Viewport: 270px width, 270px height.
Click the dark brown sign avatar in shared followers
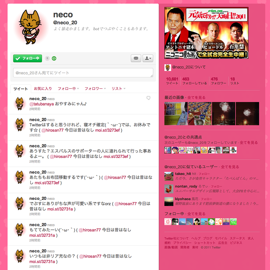tap(226, 150)
